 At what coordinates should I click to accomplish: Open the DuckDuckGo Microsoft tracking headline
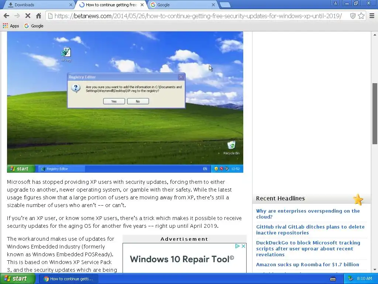[308, 248]
